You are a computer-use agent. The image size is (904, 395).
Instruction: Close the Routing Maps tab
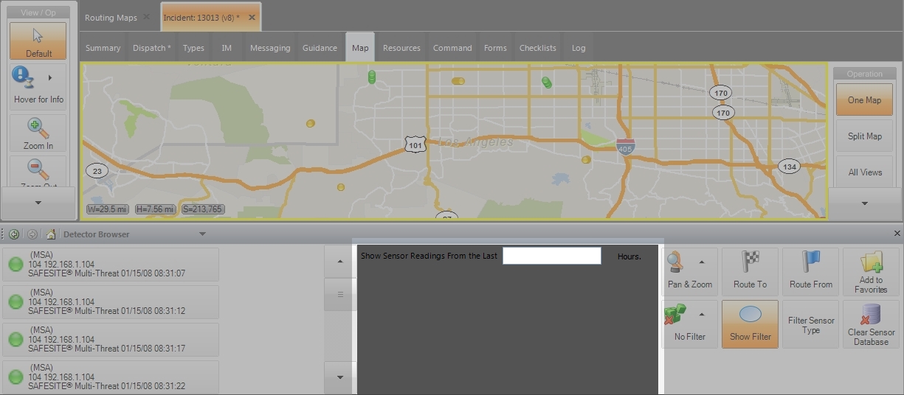click(x=146, y=17)
